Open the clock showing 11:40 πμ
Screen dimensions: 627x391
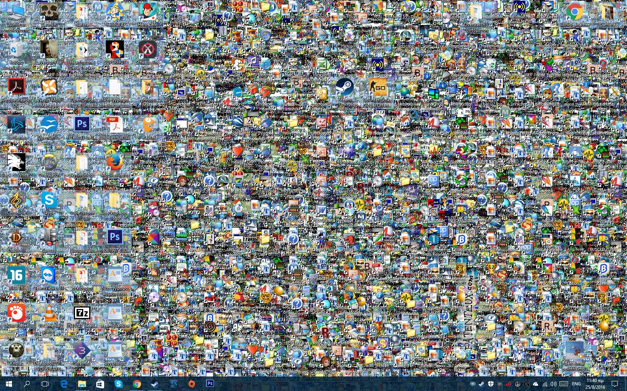pyautogui.click(x=595, y=384)
